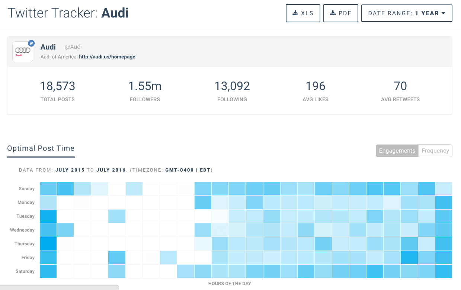The image size is (461, 290).
Task: Switch heatmap to Engagements view
Action: pos(397,151)
